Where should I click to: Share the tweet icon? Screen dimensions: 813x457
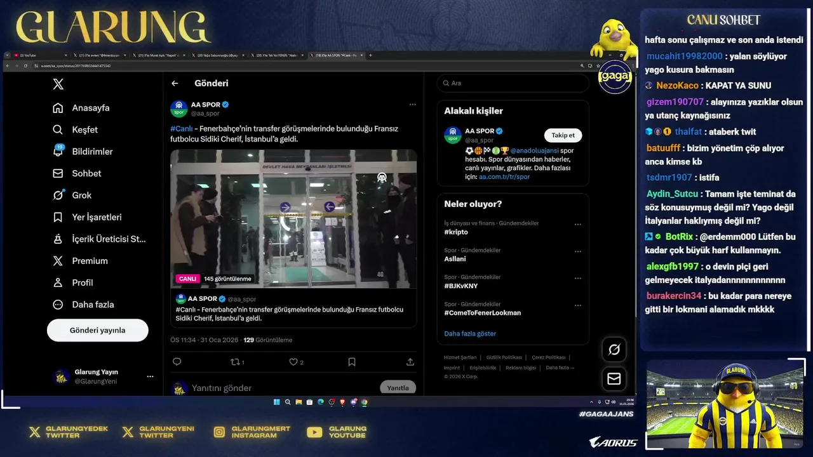[410, 362]
